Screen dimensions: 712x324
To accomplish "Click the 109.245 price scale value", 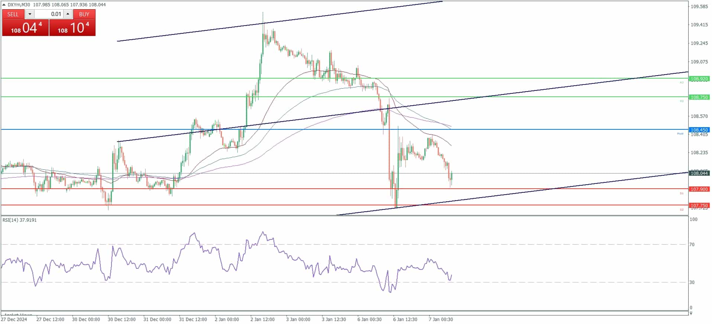I will pyautogui.click(x=699, y=43).
